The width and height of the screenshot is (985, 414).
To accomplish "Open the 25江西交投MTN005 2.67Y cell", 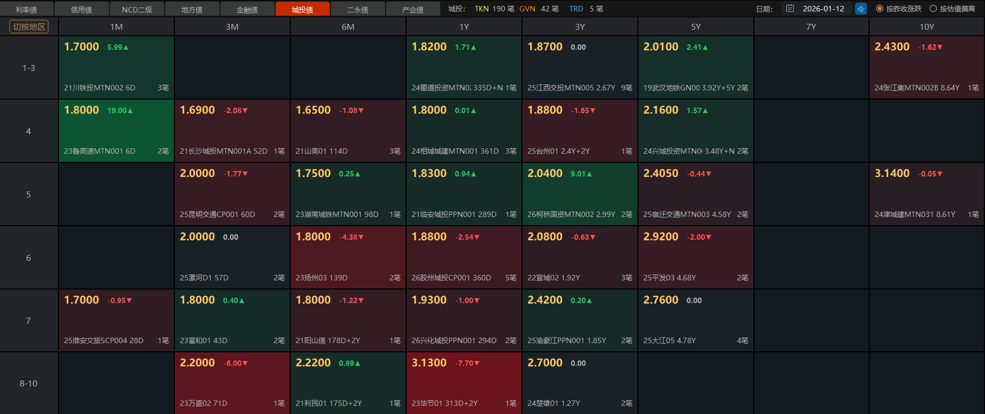I will (580, 67).
